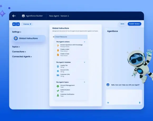This screenshot has width=153, height=121.
Task: Click the Global Instructions panel heading
Action: click(61, 28)
